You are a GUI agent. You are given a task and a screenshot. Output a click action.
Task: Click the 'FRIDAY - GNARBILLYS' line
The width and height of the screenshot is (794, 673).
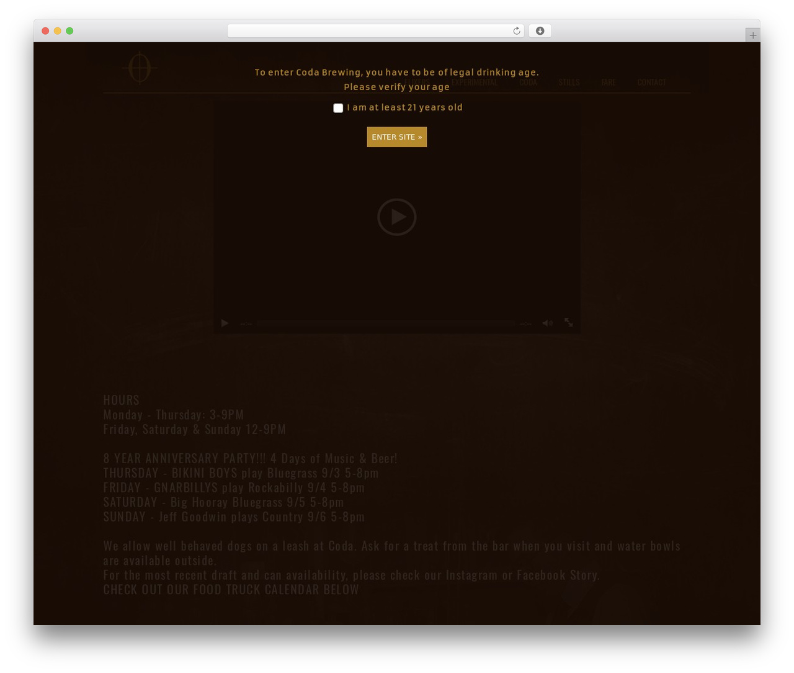[234, 487]
